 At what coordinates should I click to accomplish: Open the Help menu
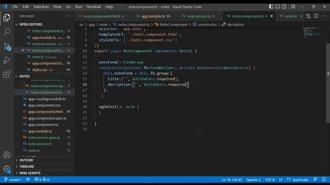tap(109, 7)
